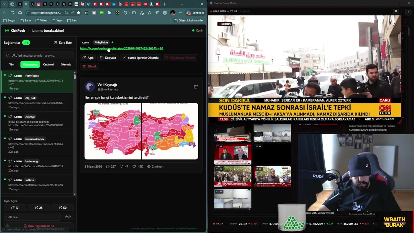Select the Okumak filter tab
Screen dimensions: 414x233
pyautogui.click(x=66, y=64)
